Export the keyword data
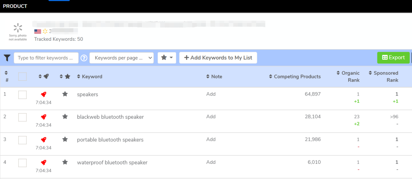412x179 pixels. click(393, 58)
